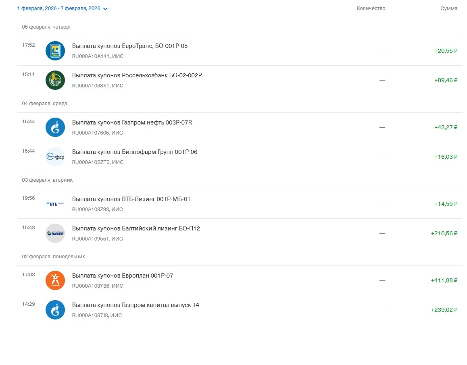The height and width of the screenshot is (365, 467).
Task: Click ISIN RU000A108Z93, ИИС
Action: coord(97,209)
